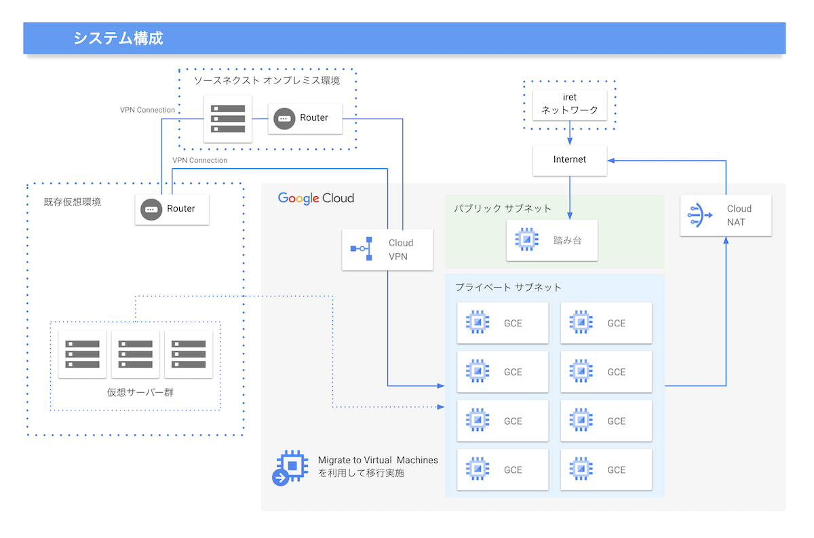
Task: Click the Cloud NAT icon
Action: [699, 215]
